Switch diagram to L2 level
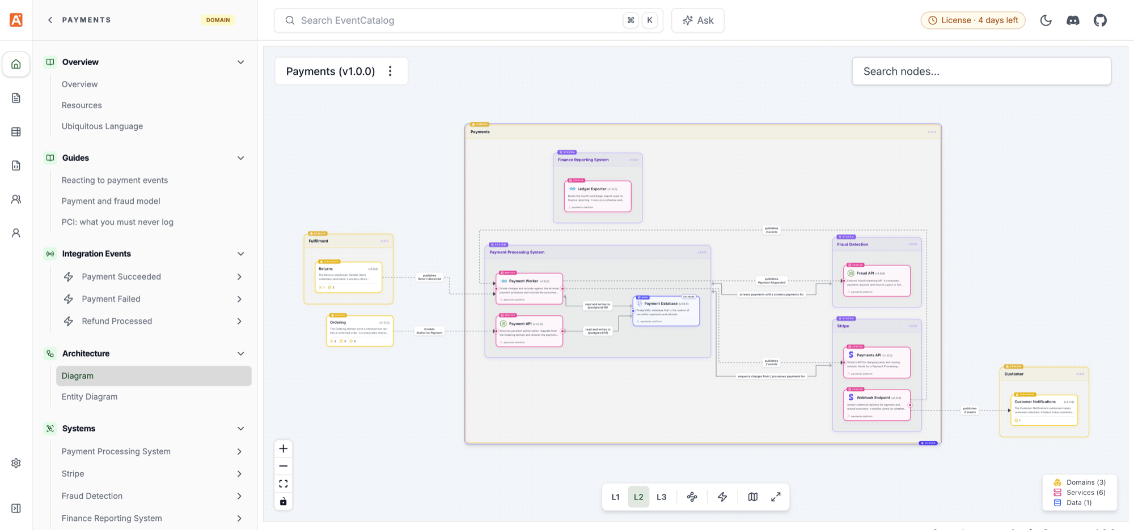Image resolution: width=1134 pixels, height=530 pixels. [638, 497]
